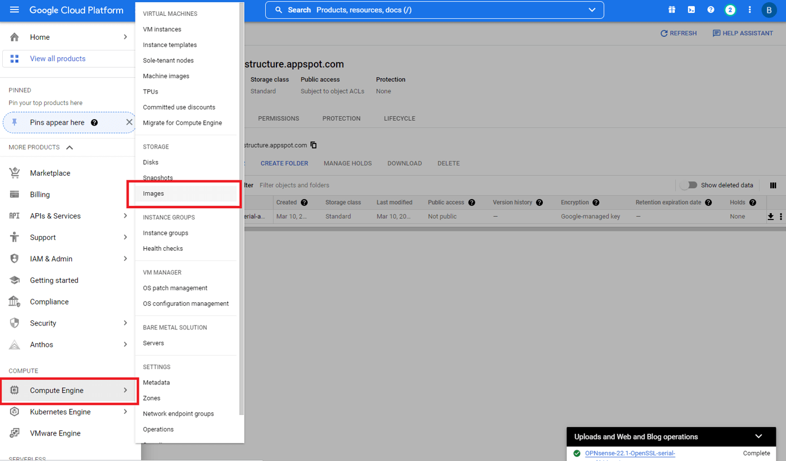The height and width of the screenshot is (461, 786).
Task: Select Compute Engine in sidebar
Action: 68,390
